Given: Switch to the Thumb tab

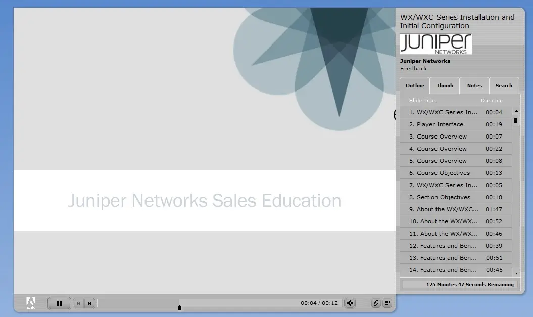Looking at the screenshot, I should coord(445,86).
